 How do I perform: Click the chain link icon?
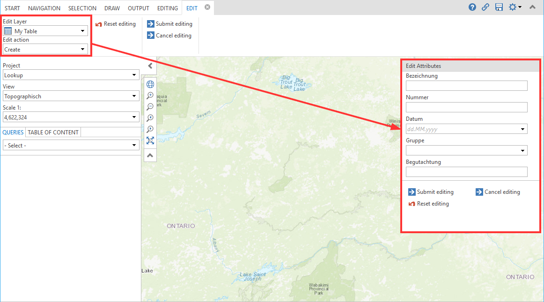tap(485, 7)
